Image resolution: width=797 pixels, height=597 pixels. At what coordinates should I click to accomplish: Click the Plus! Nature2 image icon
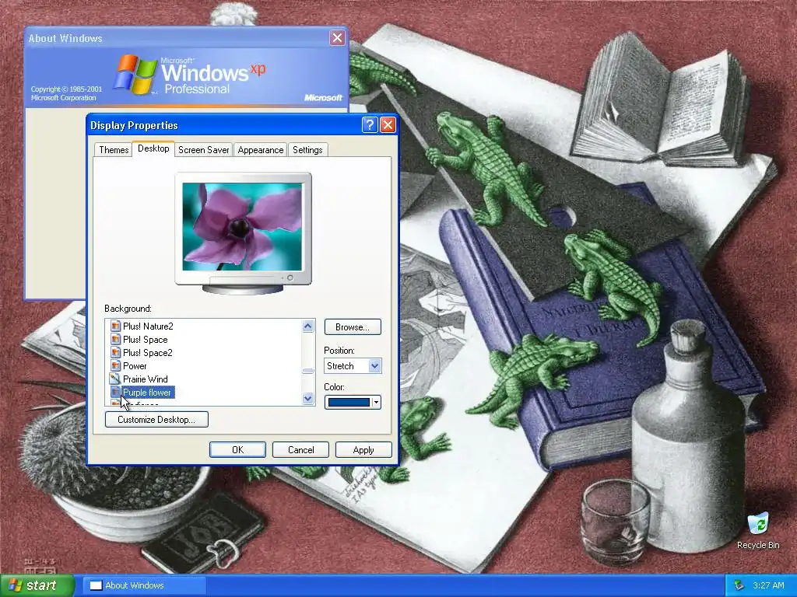click(x=116, y=326)
